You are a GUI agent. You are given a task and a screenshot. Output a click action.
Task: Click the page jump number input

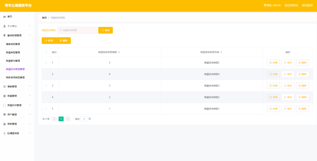84,119
